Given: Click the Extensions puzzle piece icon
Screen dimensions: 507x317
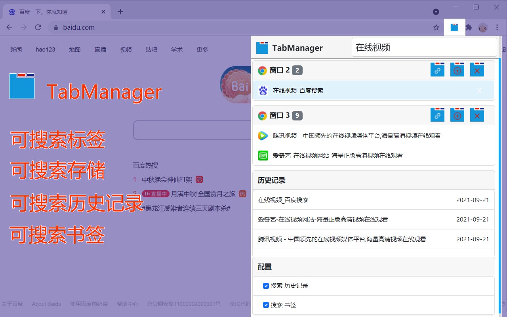Looking at the screenshot, I should (x=469, y=27).
